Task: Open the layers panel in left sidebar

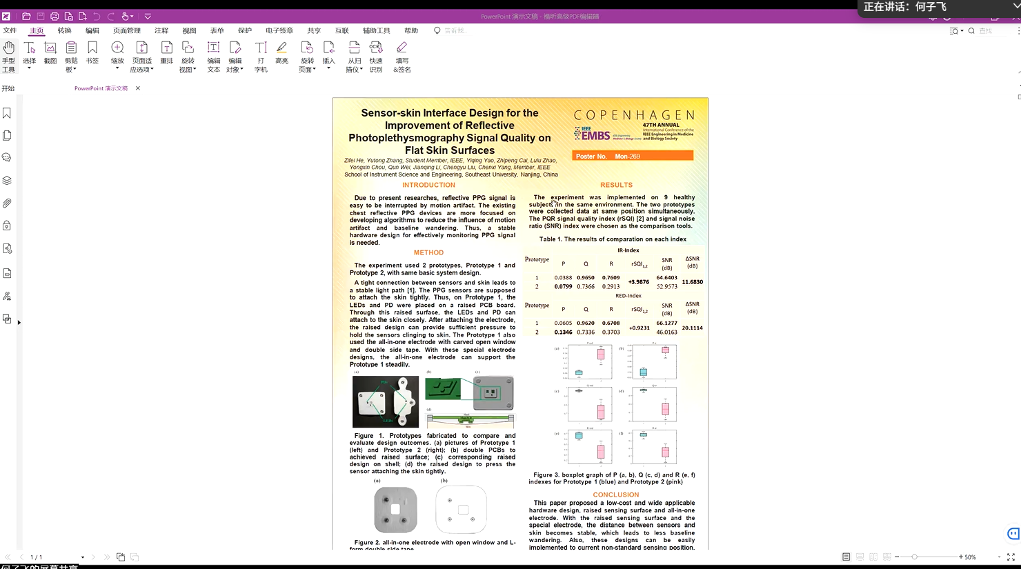Action: pos(7,181)
